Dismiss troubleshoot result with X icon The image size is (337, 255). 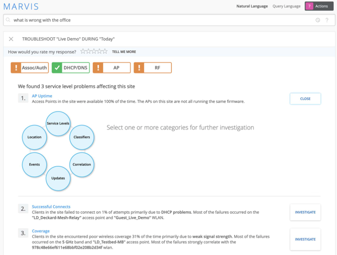[11, 39]
